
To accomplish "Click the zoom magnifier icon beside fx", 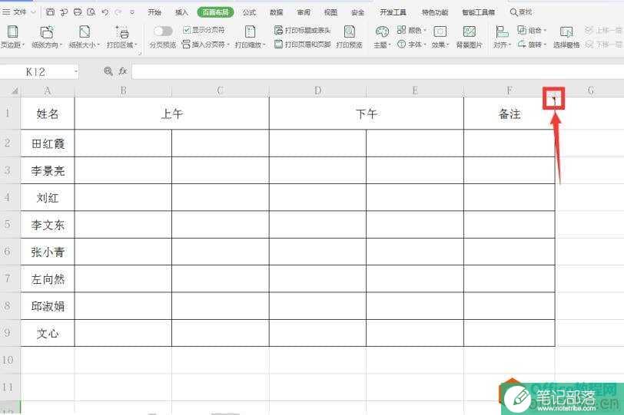I will click(x=108, y=71).
